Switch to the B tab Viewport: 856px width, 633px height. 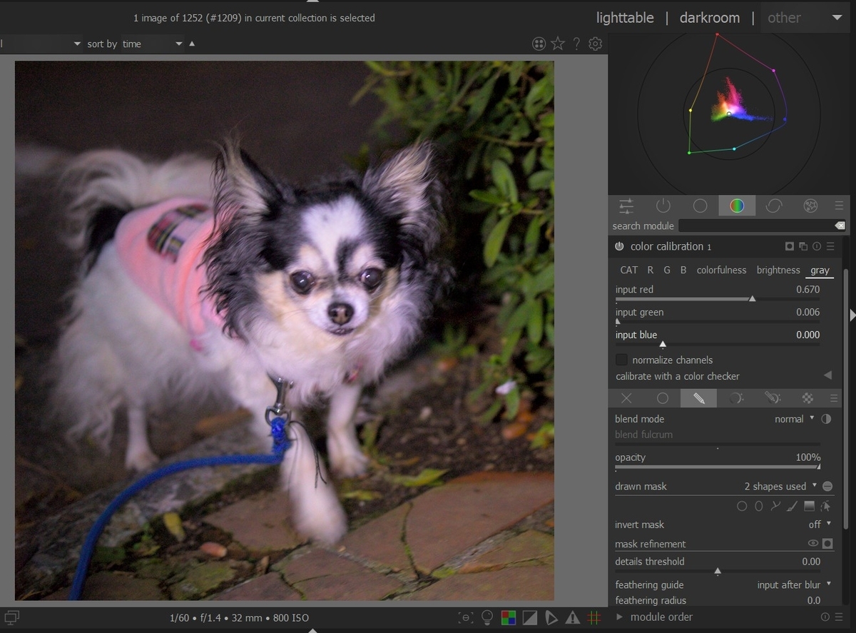pyautogui.click(x=683, y=270)
